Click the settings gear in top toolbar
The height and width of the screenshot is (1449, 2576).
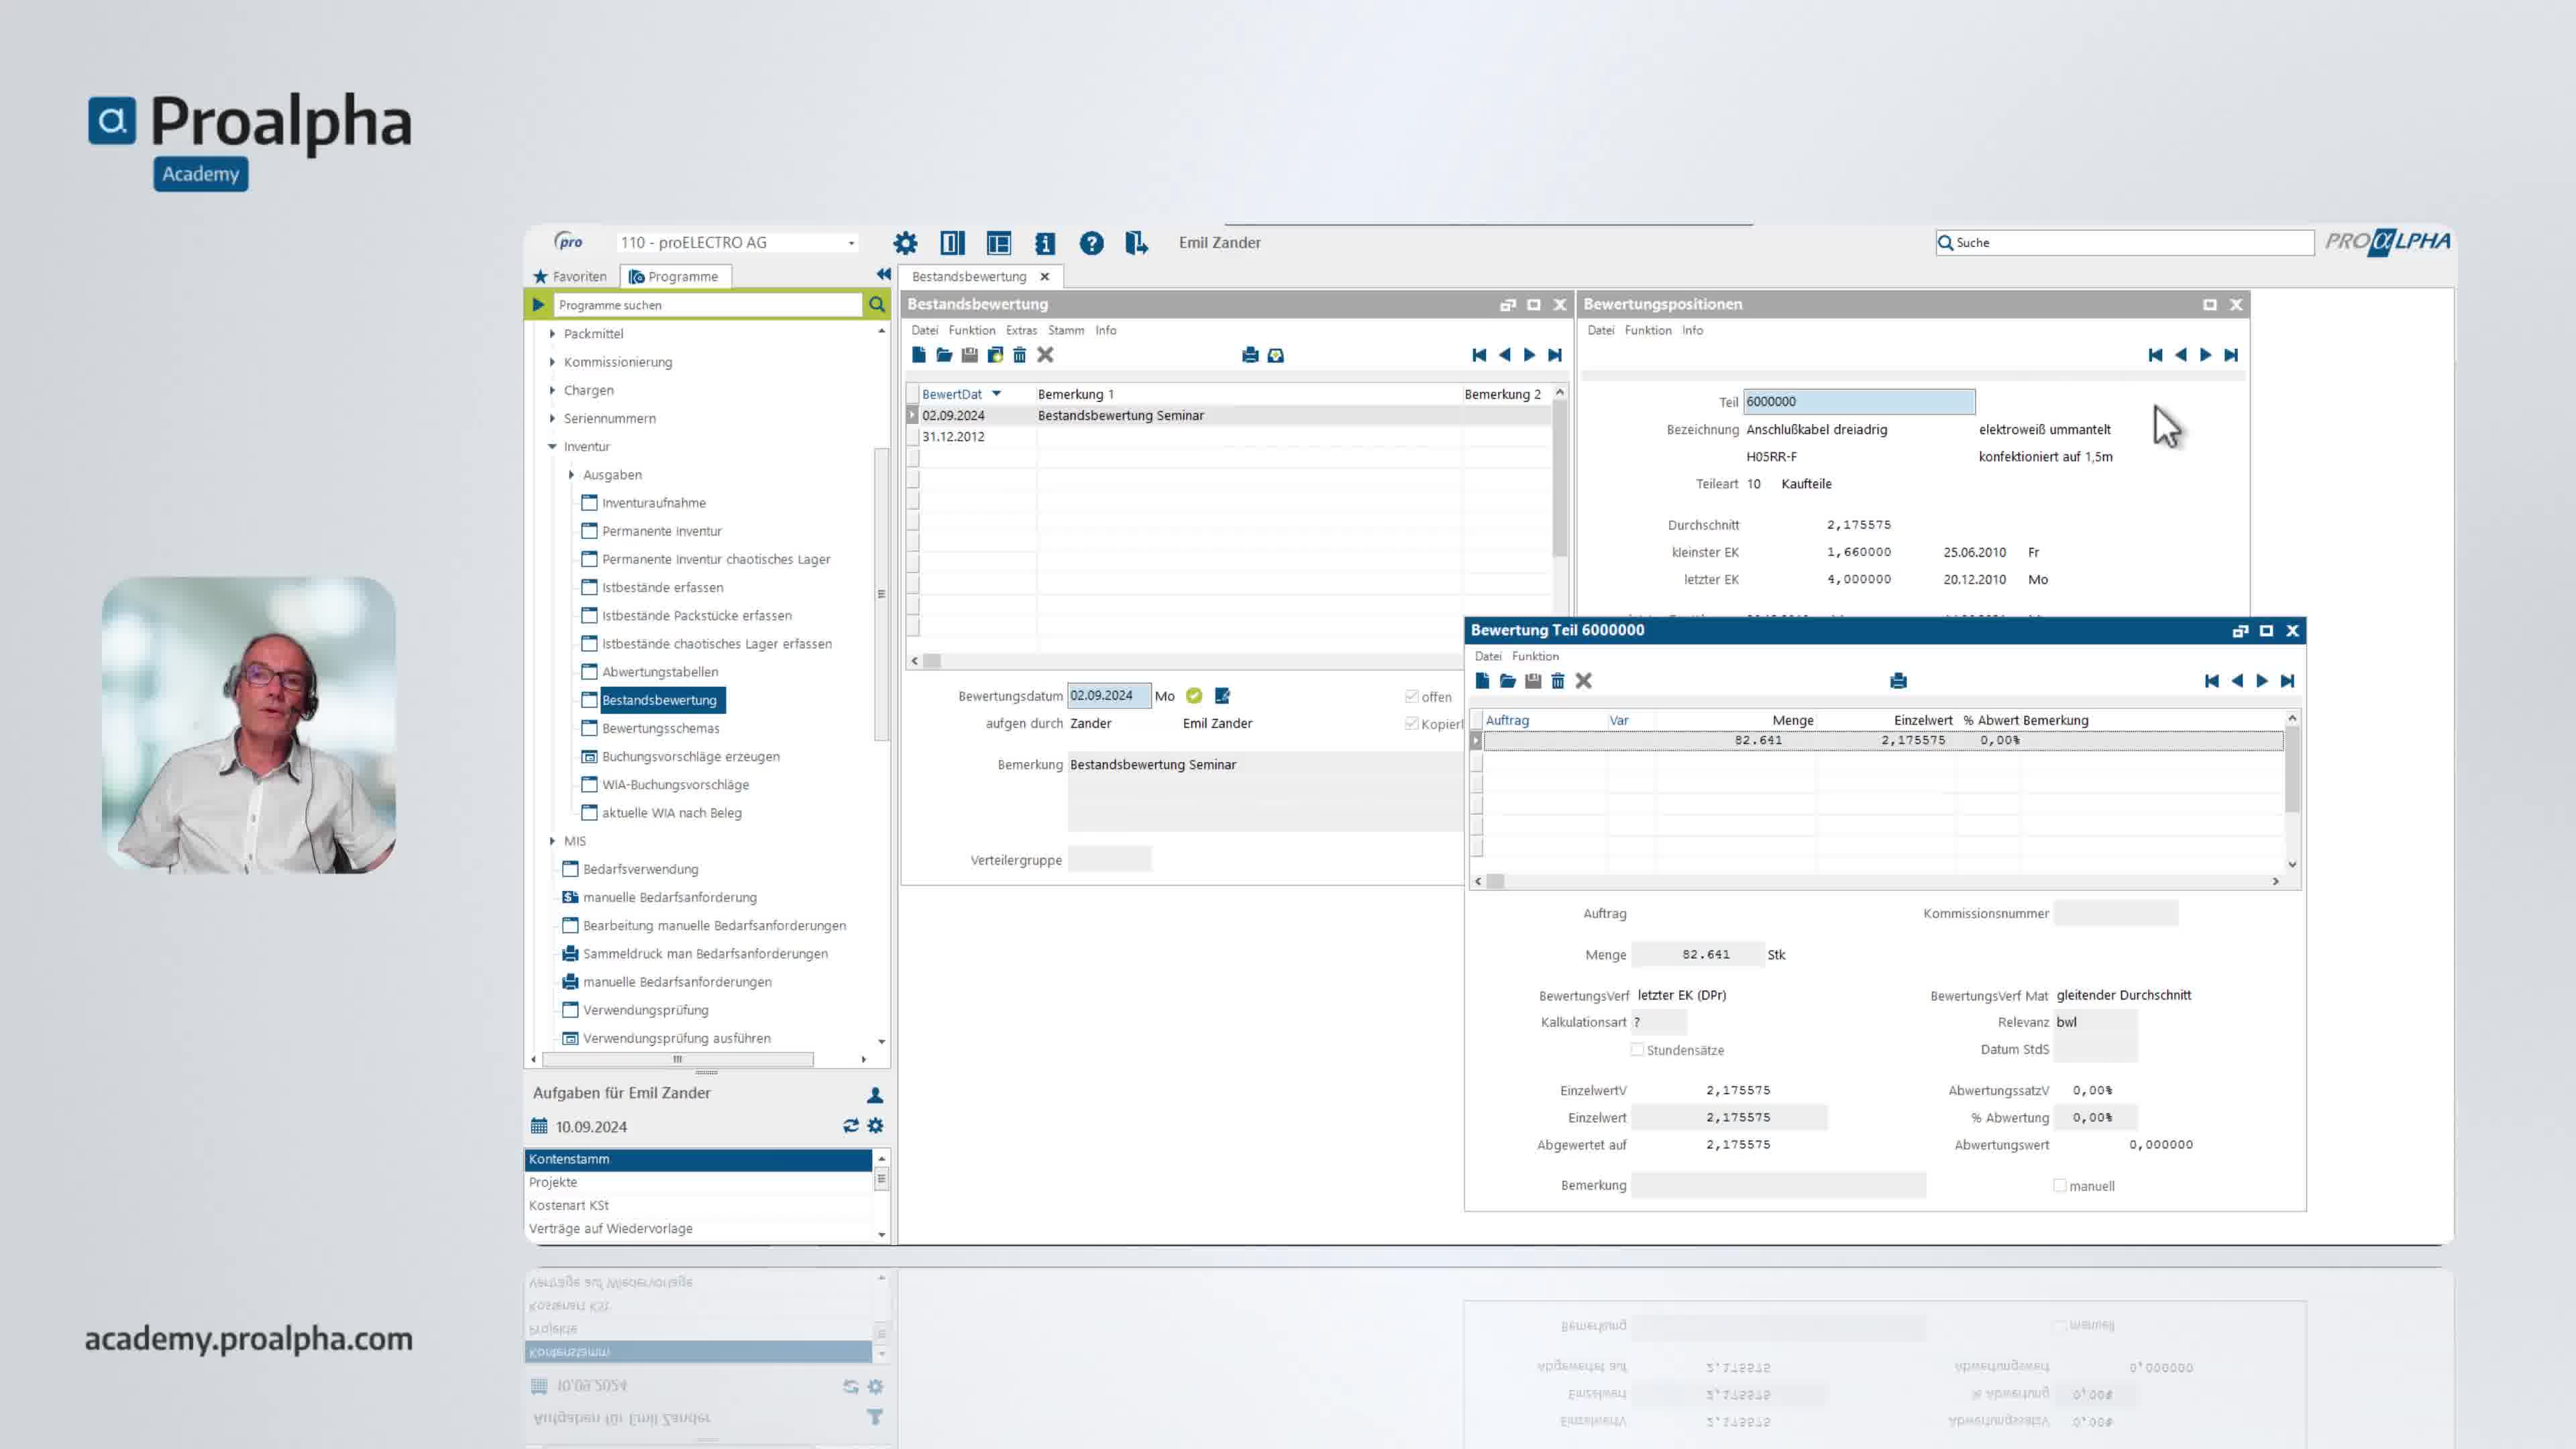[x=905, y=243]
